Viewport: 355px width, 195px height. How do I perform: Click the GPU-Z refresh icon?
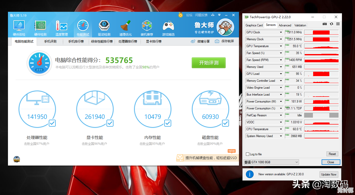(x=331, y=24)
